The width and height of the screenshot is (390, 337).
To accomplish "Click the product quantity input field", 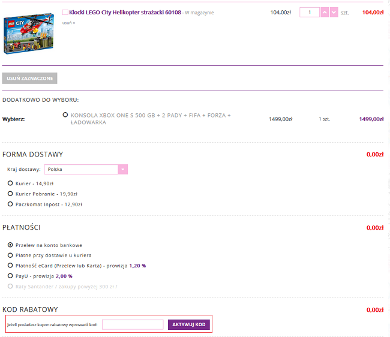I will click(310, 13).
